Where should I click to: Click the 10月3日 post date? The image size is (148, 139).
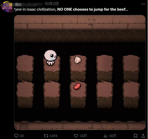click(51, 4)
